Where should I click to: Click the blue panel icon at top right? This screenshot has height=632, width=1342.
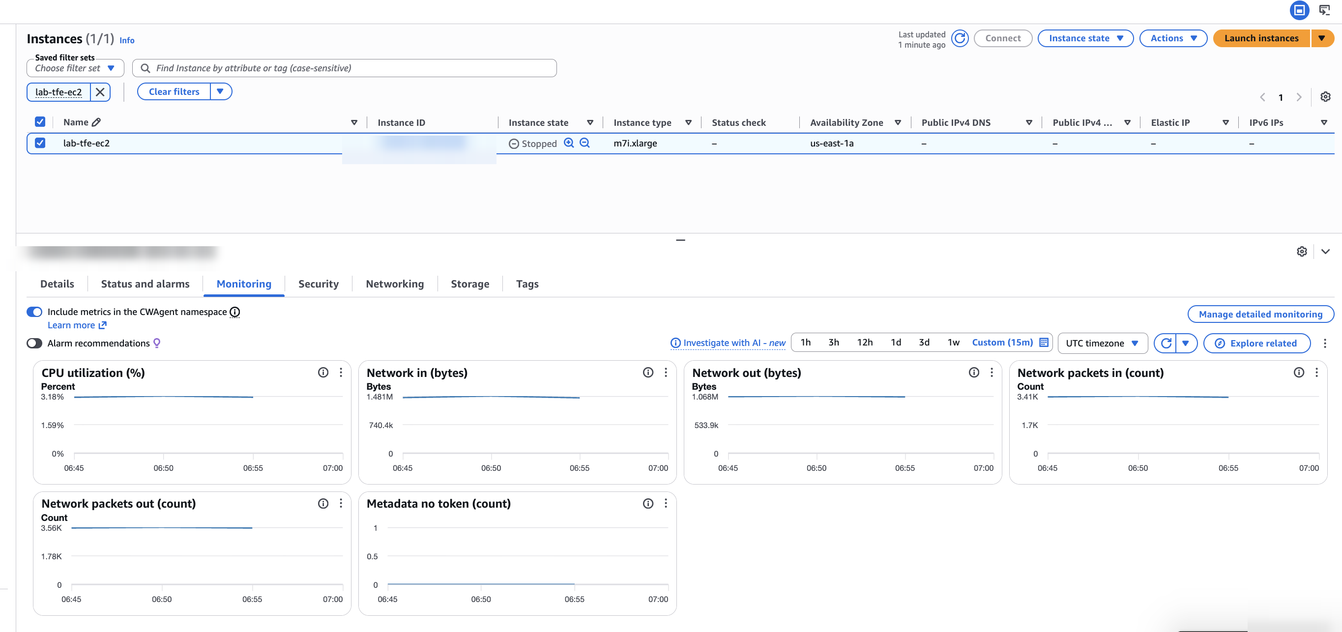1299,10
